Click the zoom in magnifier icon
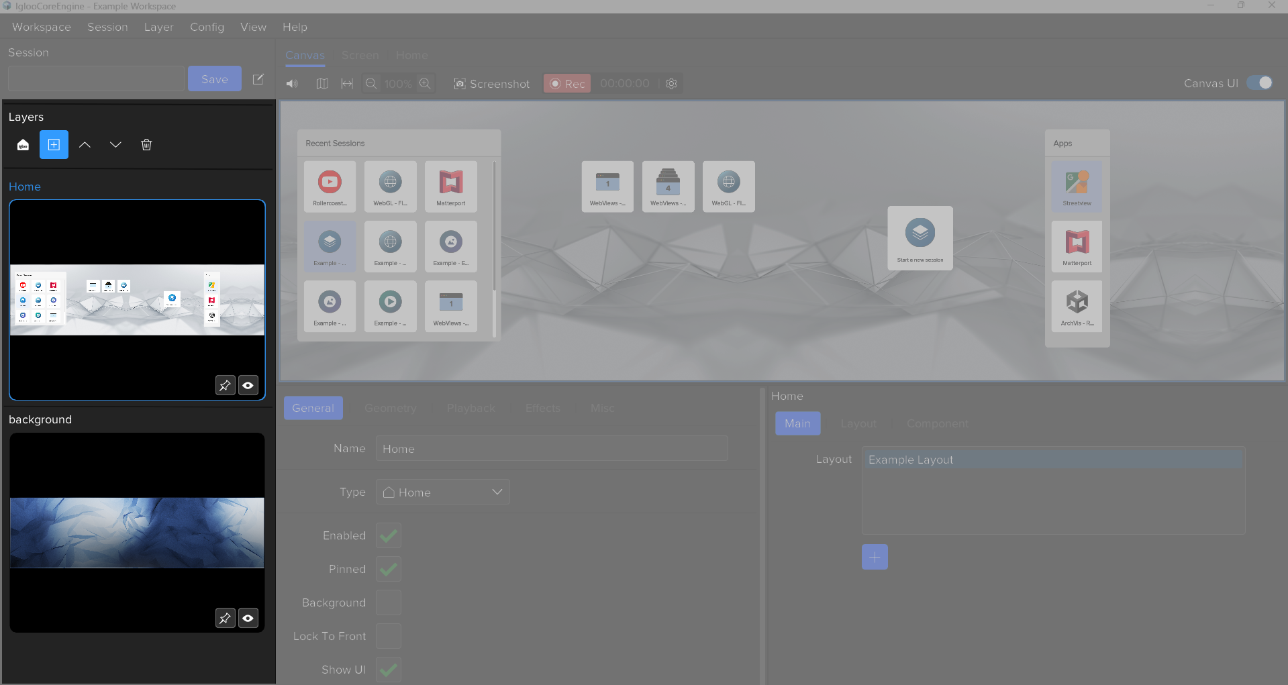Viewport: 1288px width, 685px height. click(425, 84)
